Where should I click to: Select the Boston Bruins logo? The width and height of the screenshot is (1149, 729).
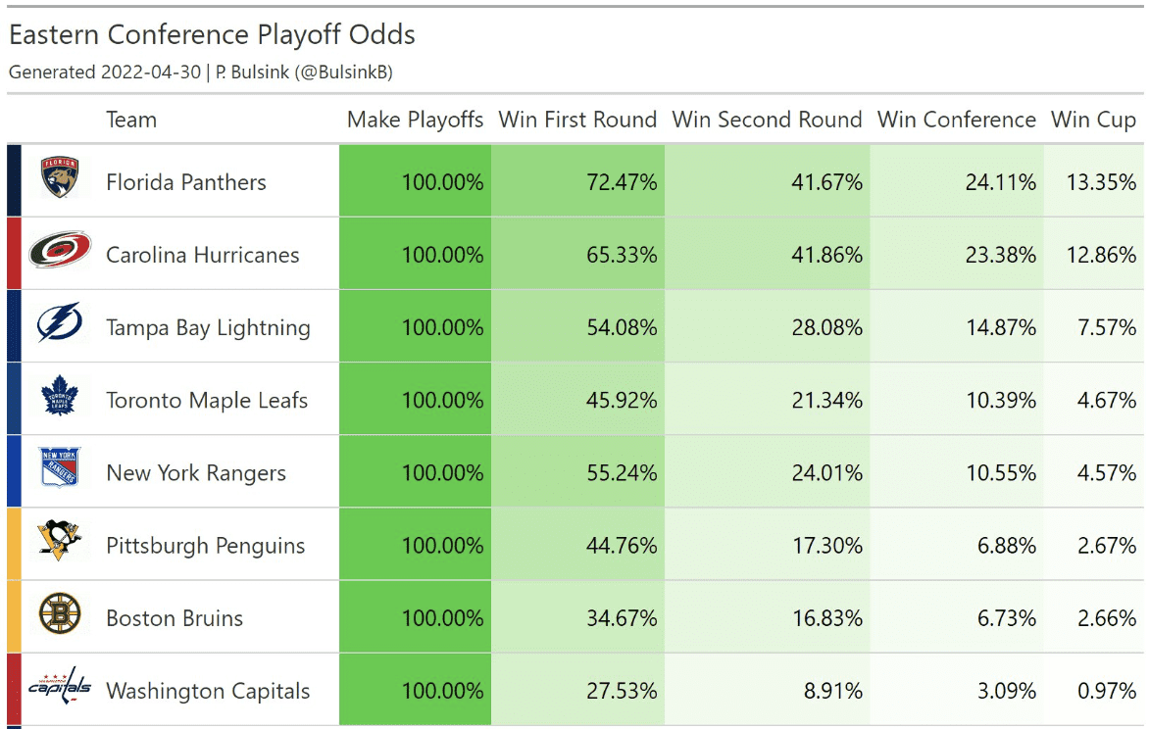click(x=60, y=616)
